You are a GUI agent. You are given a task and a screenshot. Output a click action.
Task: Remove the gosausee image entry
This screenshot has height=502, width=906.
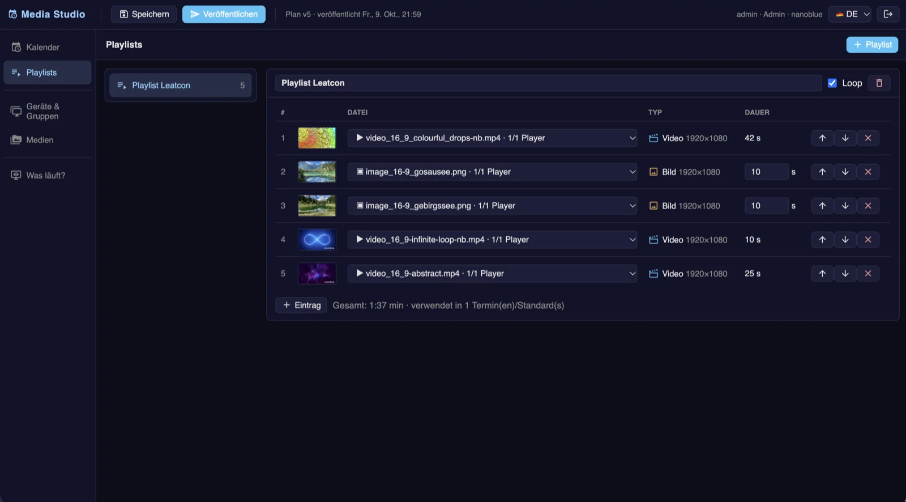click(868, 172)
